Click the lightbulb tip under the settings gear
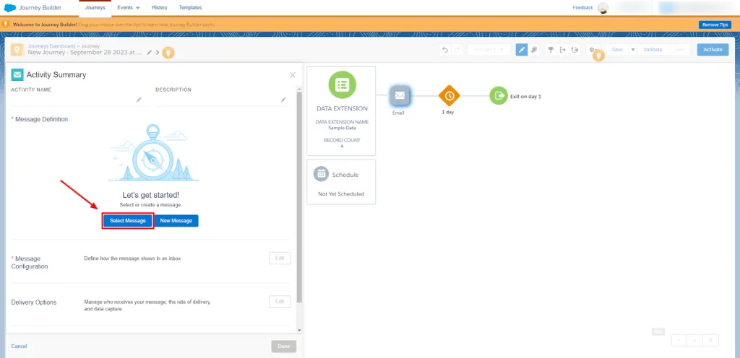 pyautogui.click(x=598, y=56)
